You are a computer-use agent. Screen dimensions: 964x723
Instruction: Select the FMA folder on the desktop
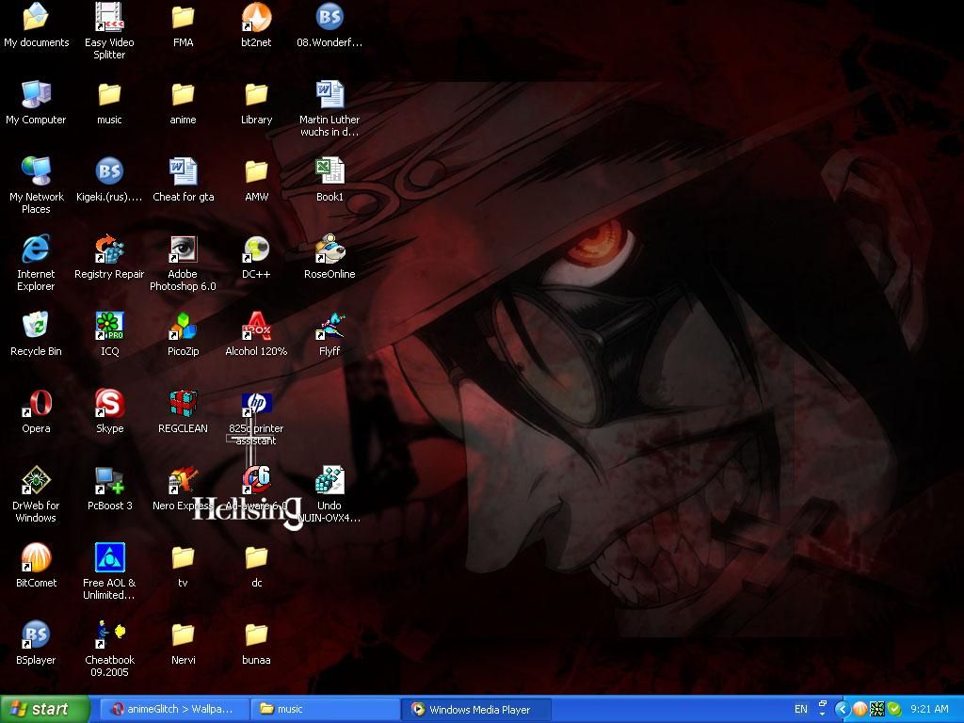(183, 17)
